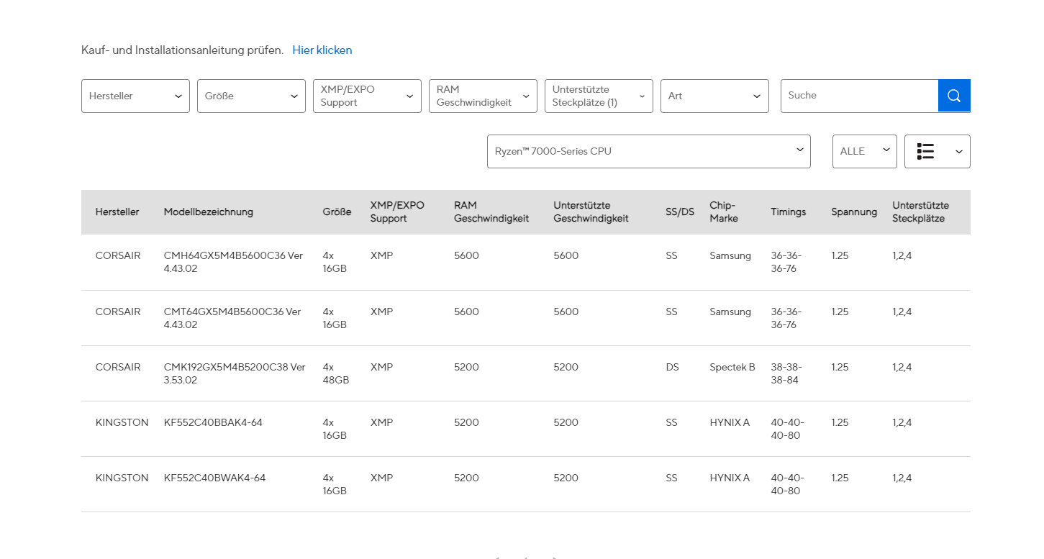This screenshot has width=1044, height=559.
Task: Open the Hersteller filter dropdown
Action: click(x=135, y=96)
